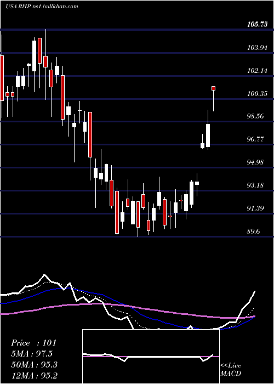Click the 98.56 price axis label
This screenshot has height=384, width=274.
point(255,116)
